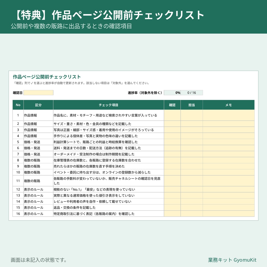Open 確認 dropdown cell for row 12
The width and height of the screenshot is (267, 267).
click(x=172, y=189)
